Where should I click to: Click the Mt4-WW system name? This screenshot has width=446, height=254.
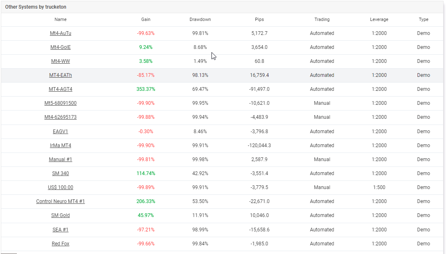coord(60,61)
